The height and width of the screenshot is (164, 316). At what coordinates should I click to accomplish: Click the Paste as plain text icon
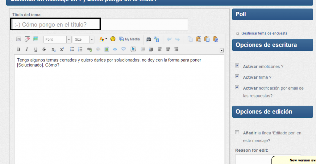click(207, 39)
